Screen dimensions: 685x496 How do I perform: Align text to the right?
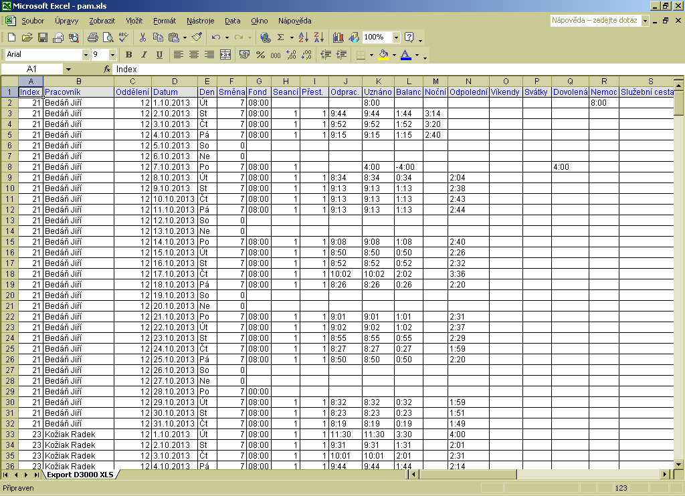[209, 55]
